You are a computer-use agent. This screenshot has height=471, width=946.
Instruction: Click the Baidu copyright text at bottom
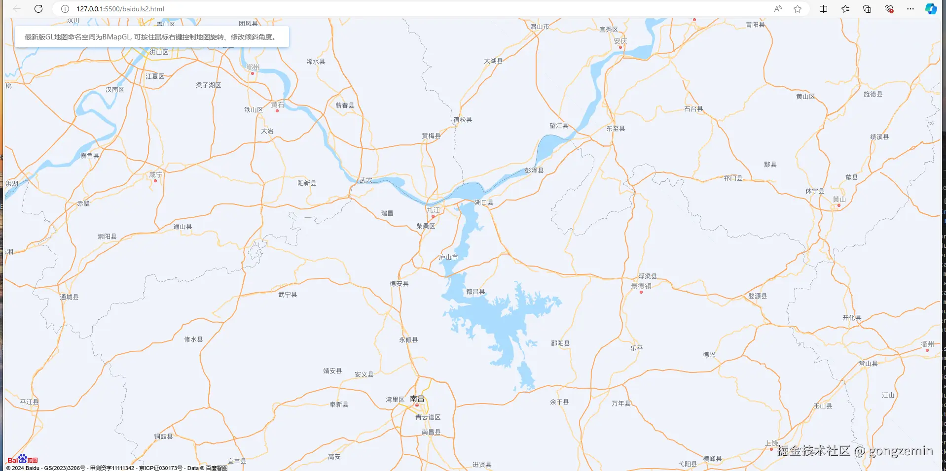click(x=117, y=468)
